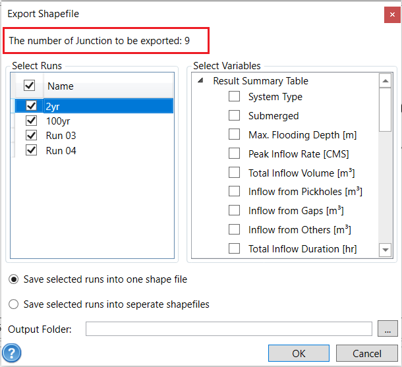Select save runs into one shape file
The image size is (402, 367).
click(x=14, y=279)
